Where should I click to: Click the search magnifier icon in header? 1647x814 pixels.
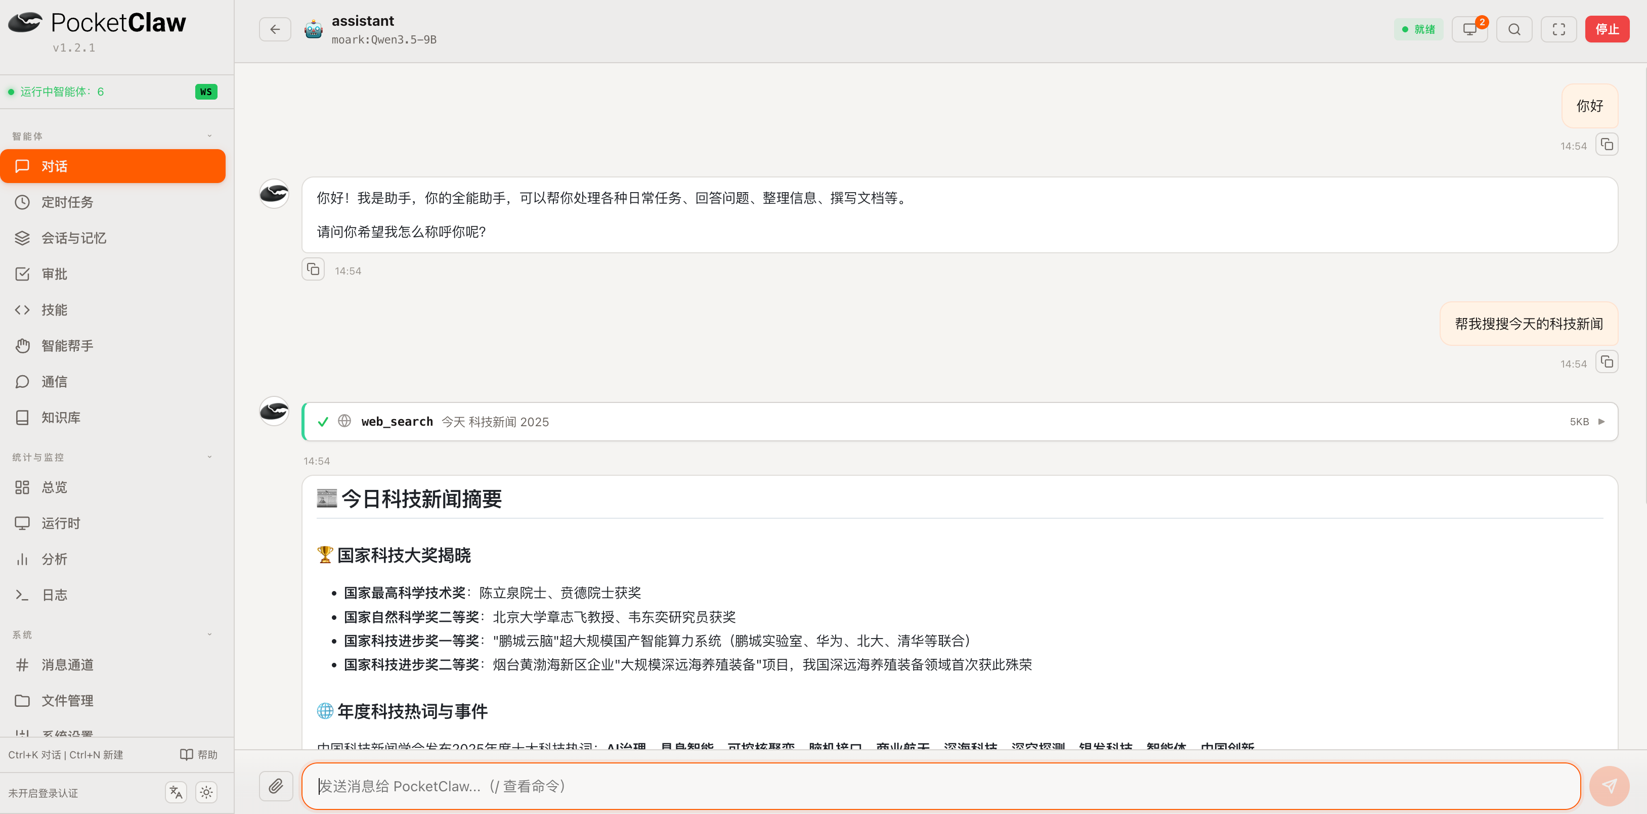[1514, 29]
